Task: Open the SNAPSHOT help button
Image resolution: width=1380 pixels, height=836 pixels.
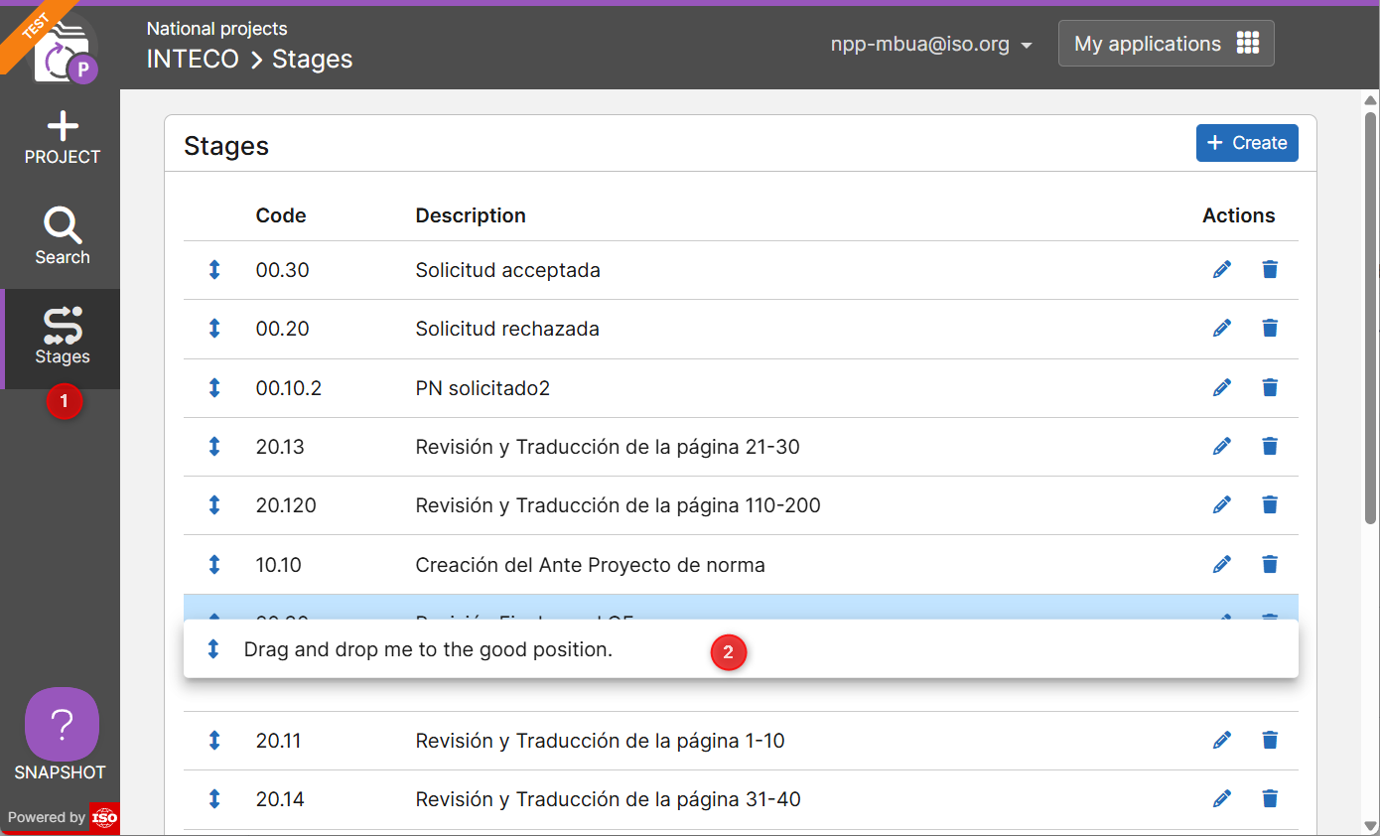Action: pyautogui.click(x=62, y=725)
